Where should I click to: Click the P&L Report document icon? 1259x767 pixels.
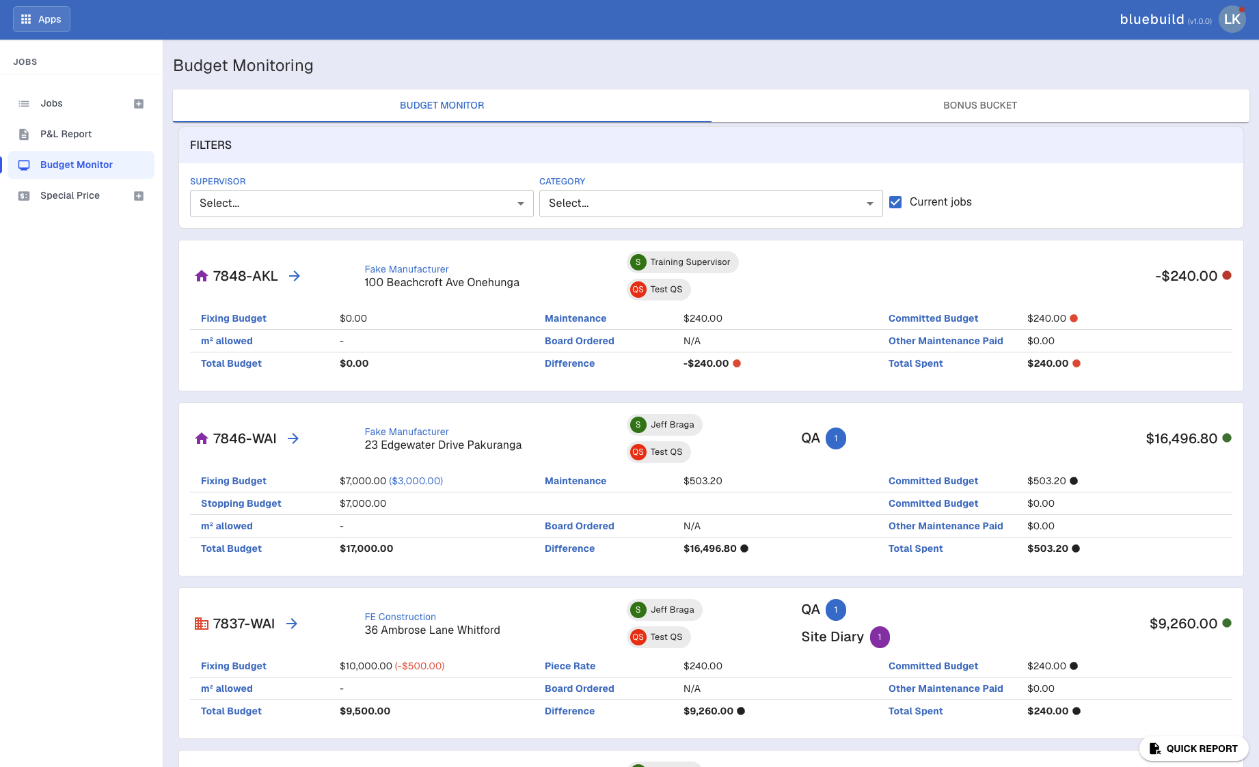24,134
